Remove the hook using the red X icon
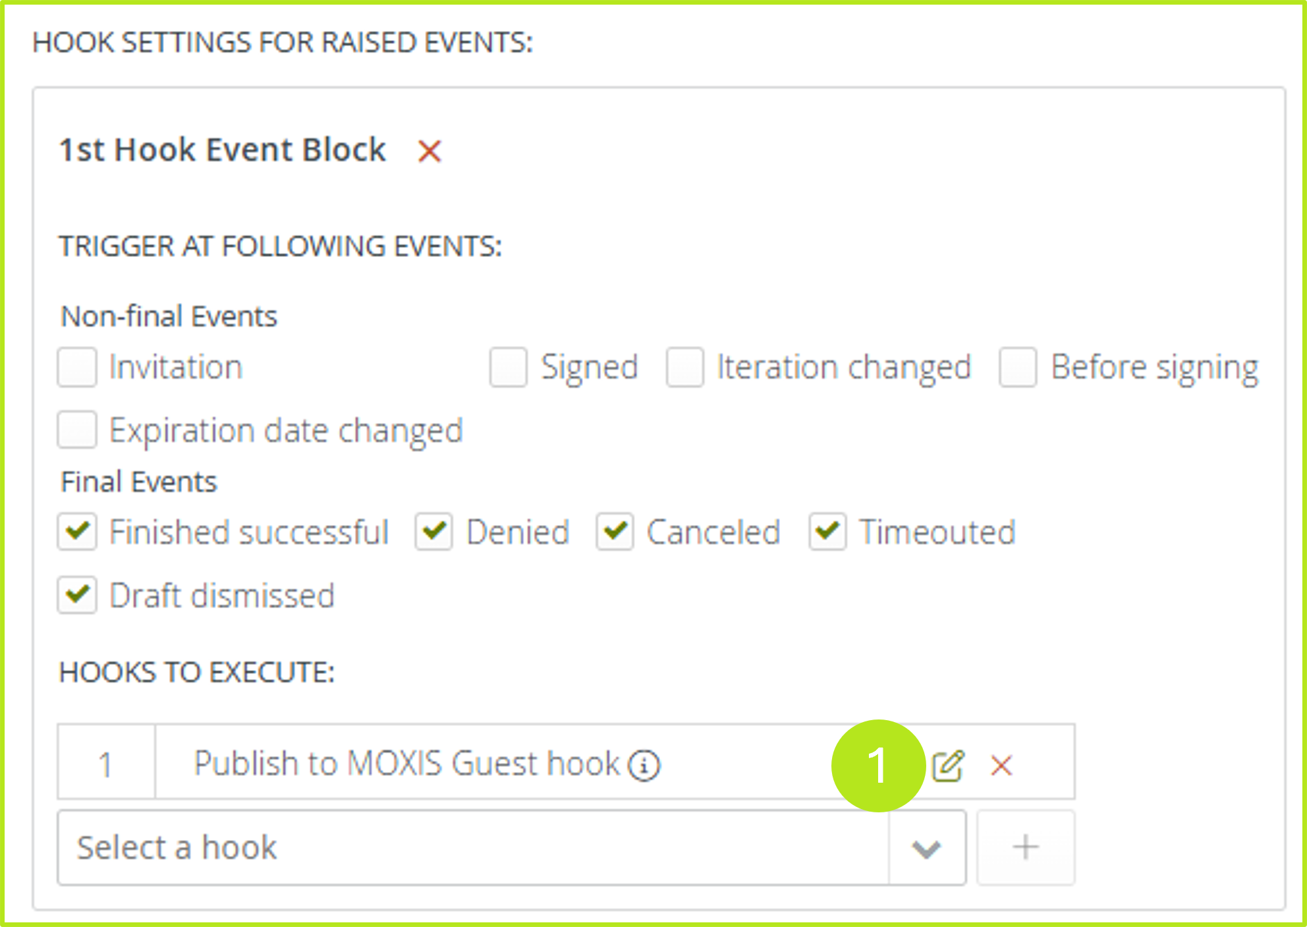The height and width of the screenshot is (927, 1307). [x=1000, y=765]
